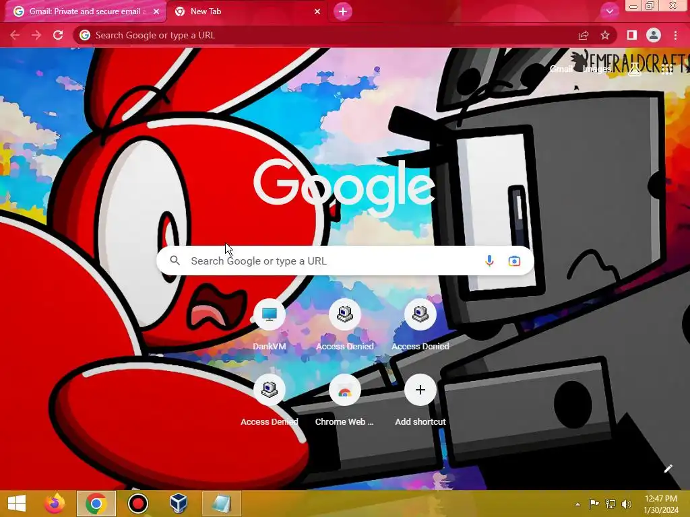This screenshot has height=517, width=690.
Task: Open the notepad-like app on taskbar
Action: [x=221, y=504]
